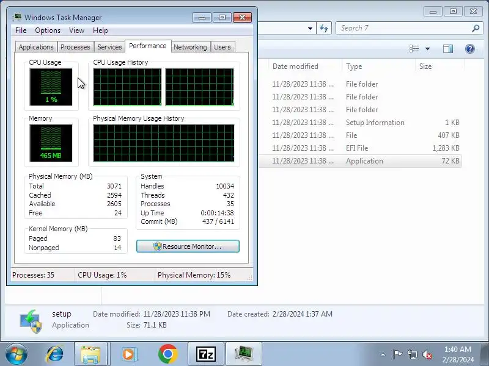
Task: Select the EFI File row
Action: click(x=360, y=148)
